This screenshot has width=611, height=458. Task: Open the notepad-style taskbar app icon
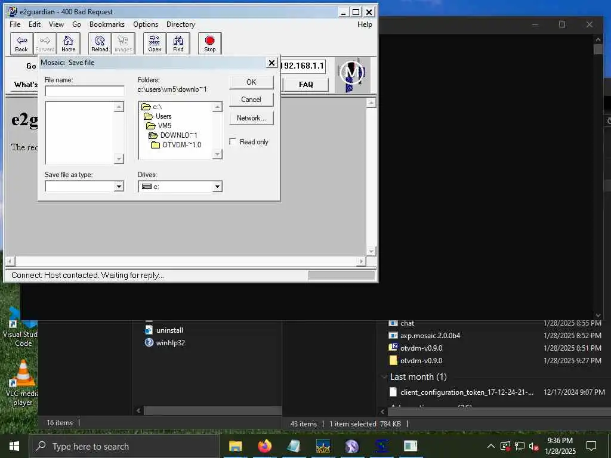tap(294, 446)
